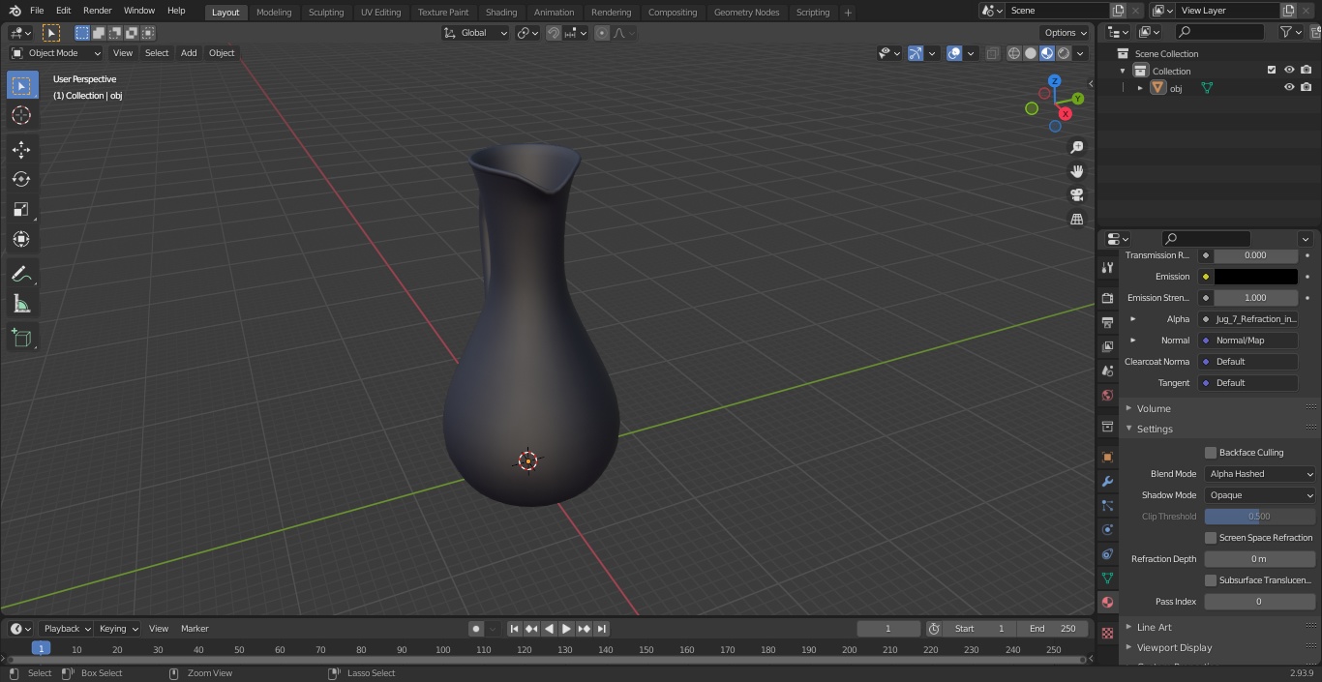
Task: Click the Options button in viewport header
Action: (1066, 33)
